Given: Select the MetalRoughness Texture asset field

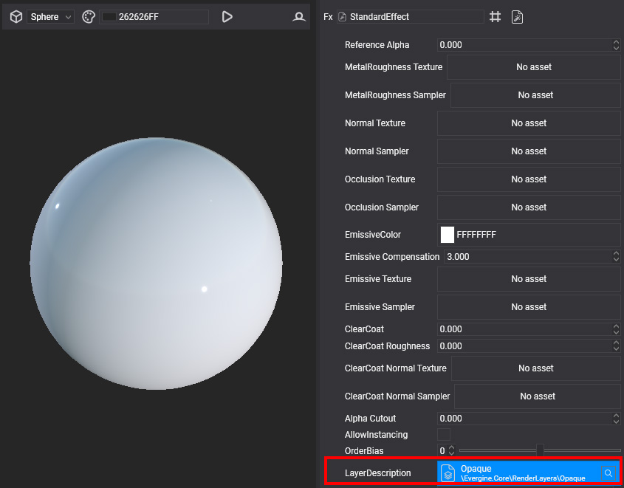Looking at the screenshot, I should coord(533,67).
